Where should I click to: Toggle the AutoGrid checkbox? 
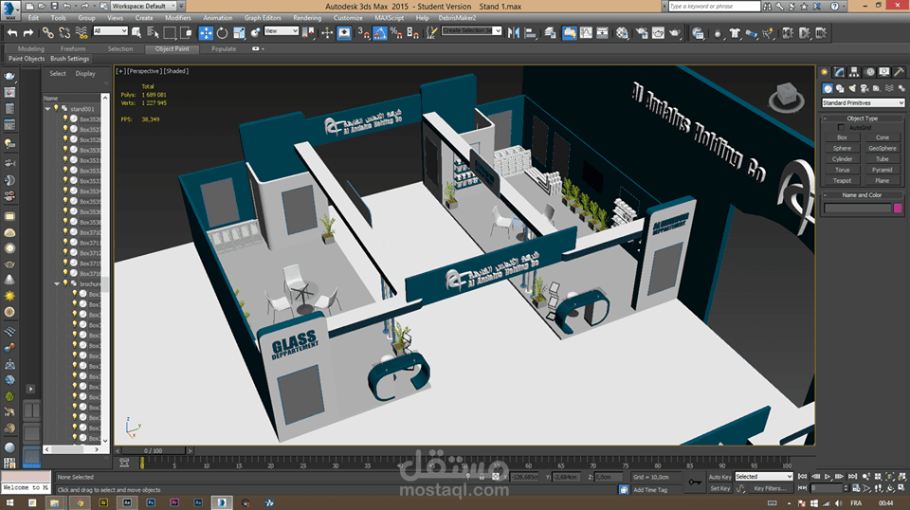tap(841, 127)
